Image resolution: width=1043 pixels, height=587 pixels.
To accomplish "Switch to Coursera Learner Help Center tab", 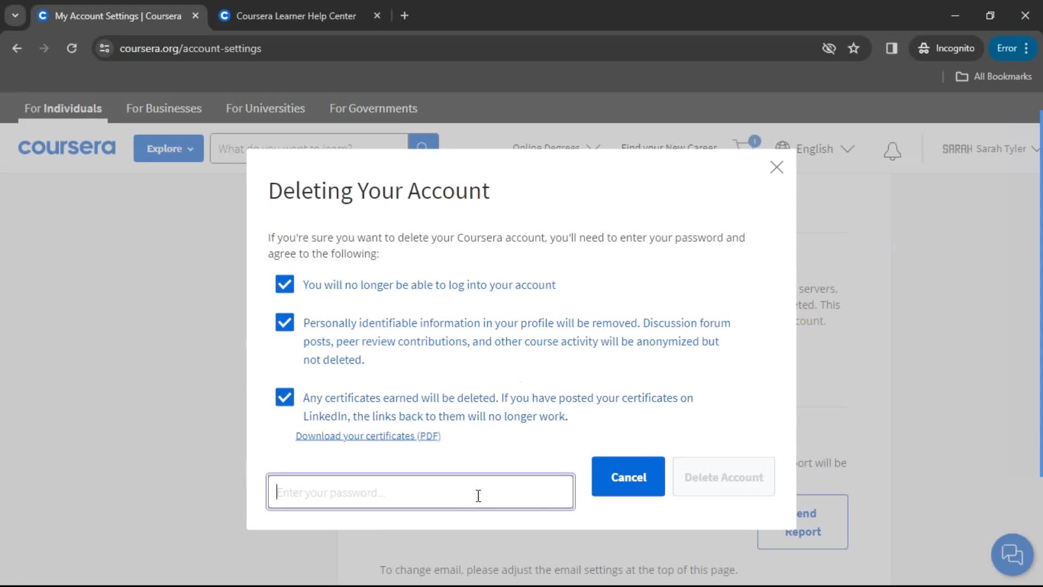I will 296,16.
